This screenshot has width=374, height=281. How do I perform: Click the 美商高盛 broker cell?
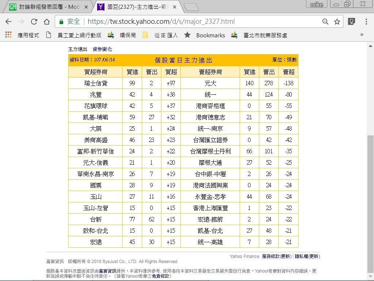point(96,140)
